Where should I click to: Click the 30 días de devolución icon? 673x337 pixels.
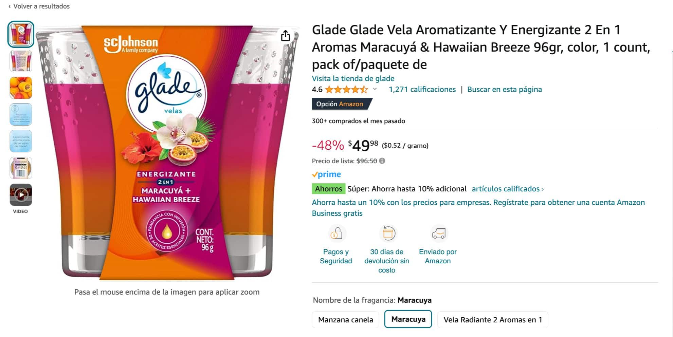(388, 233)
